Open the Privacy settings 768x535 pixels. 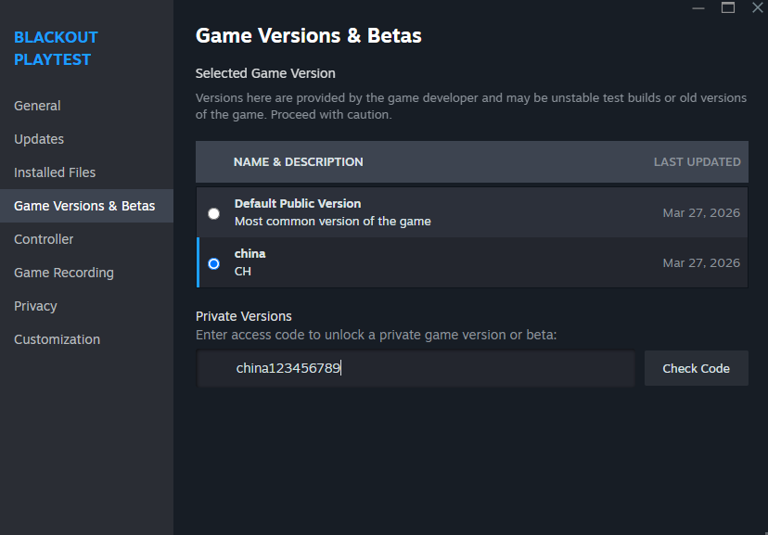pyautogui.click(x=35, y=306)
